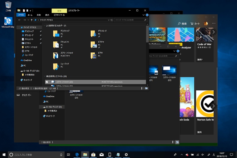Open the Recycle Bin desktop icon
Screen dimensions: 237x158
click(x=8, y=6)
